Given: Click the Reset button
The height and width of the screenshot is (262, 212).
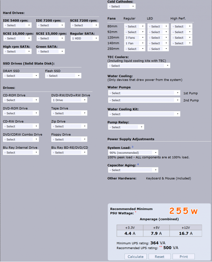Looking at the screenshot, I should (x=159, y=257).
